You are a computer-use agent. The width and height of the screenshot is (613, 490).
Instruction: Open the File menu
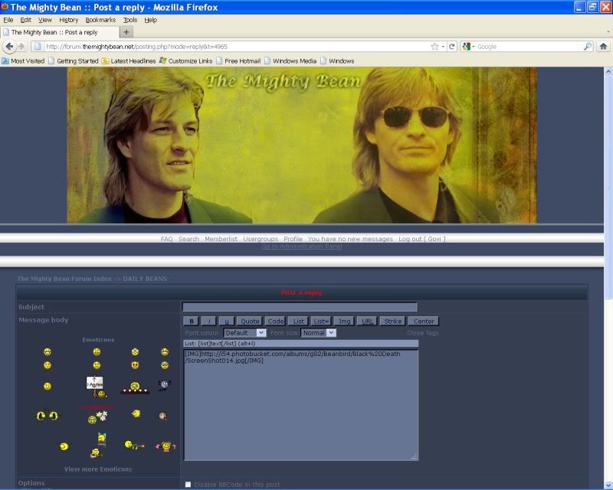(x=8, y=20)
